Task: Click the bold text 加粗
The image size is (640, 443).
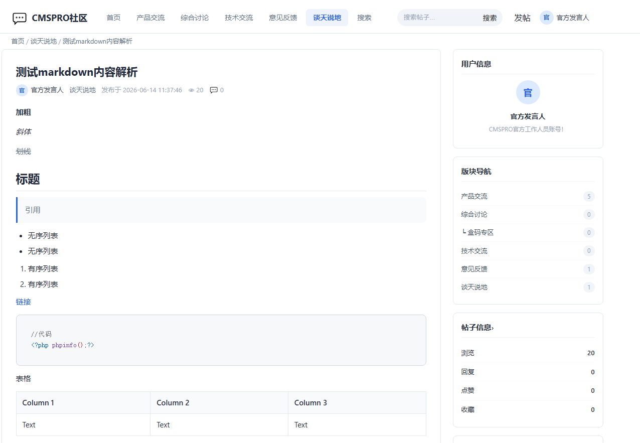Action: click(24, 112)
